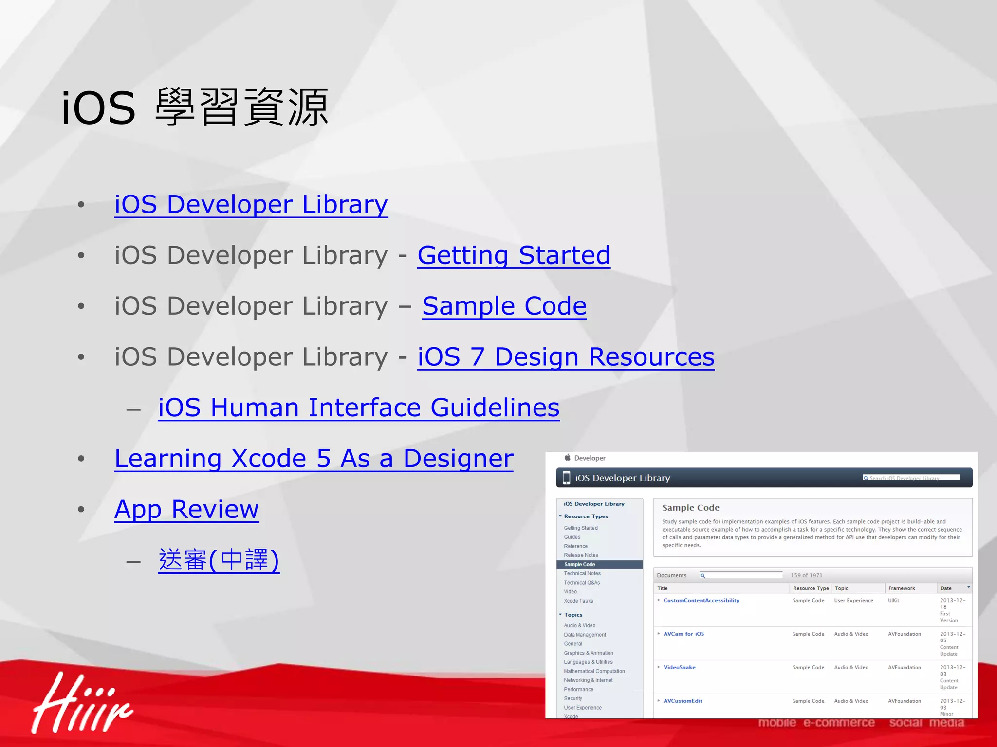Image resolution: width=997 pixels, height=747 pixels.
Task: Select the Languages & Utilities topic
Action: (588, 662)
